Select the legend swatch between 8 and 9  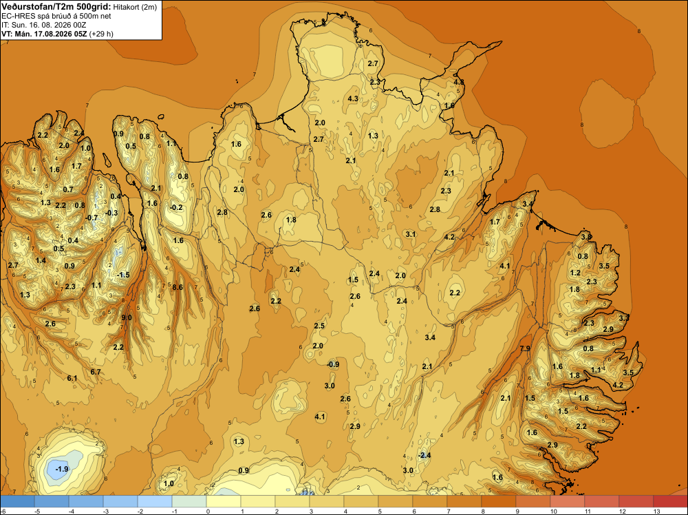coord(498,501)
